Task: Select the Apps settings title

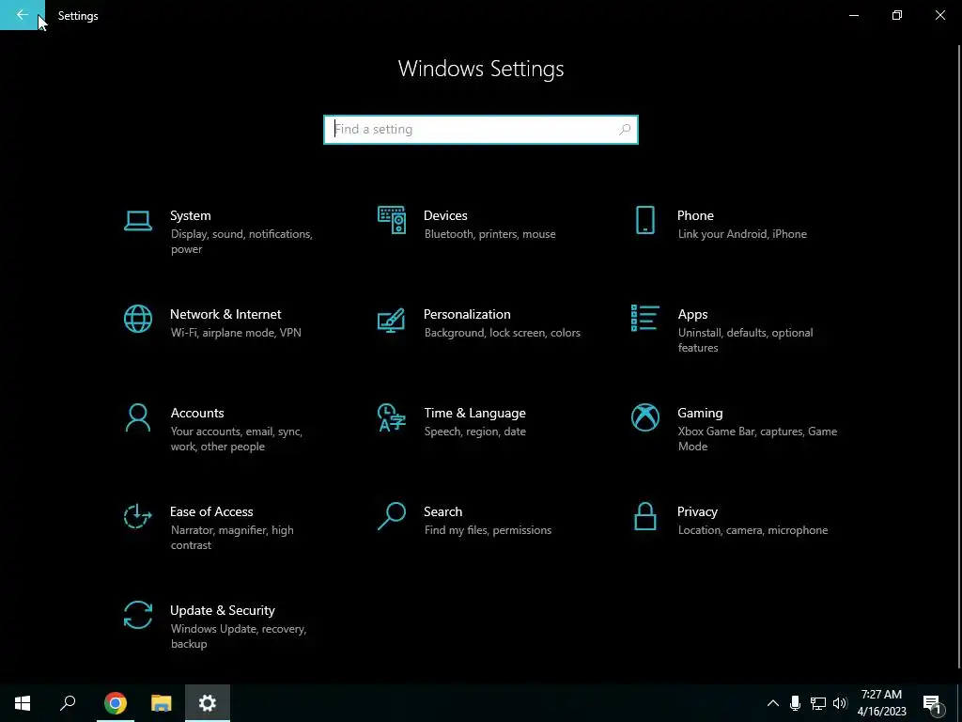Action: click(692, 315)
